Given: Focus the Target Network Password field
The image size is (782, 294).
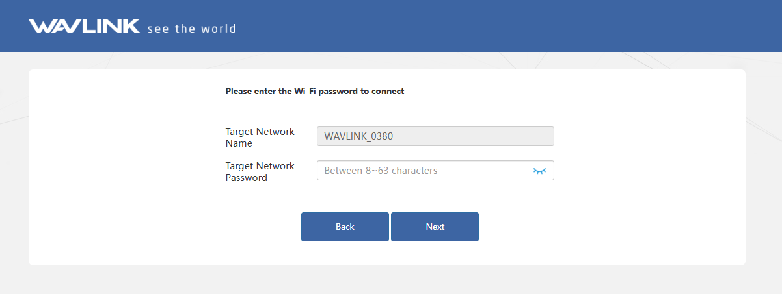Looking at the screenshot, I should click(x=423, y=171).
